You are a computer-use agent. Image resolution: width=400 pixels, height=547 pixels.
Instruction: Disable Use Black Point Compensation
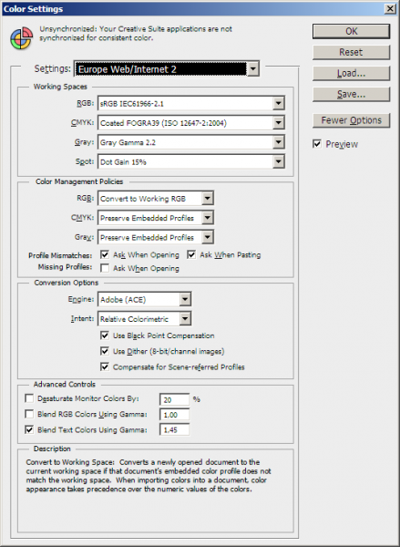105,335
